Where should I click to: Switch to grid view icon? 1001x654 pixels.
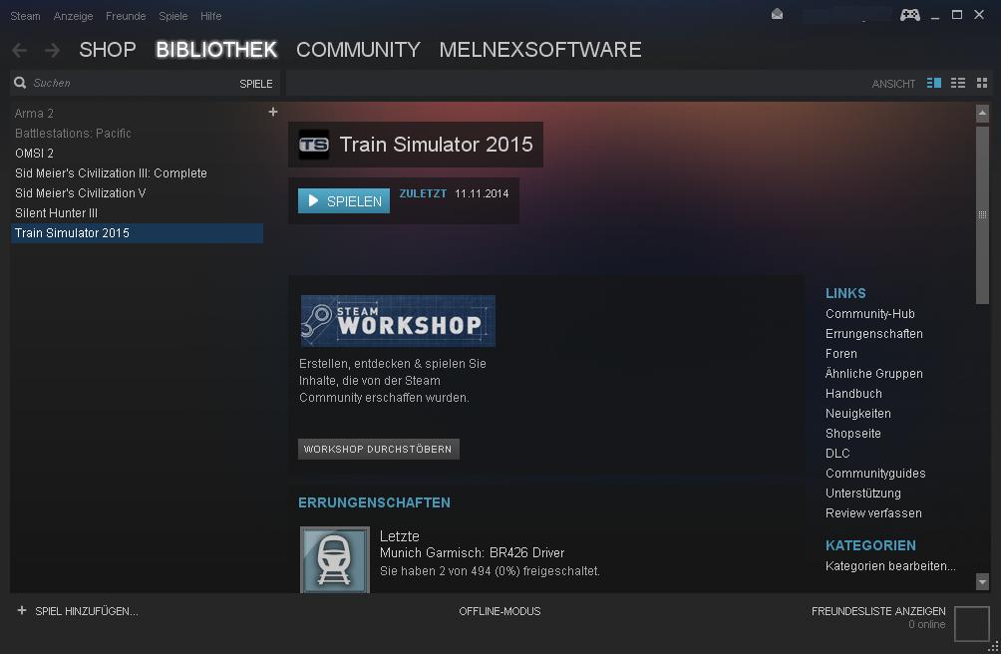pyautogui.click(x=982, y=83)
